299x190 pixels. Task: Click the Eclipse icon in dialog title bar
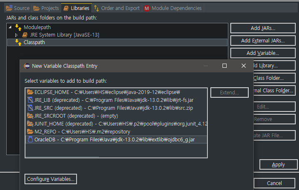point(27,66)
